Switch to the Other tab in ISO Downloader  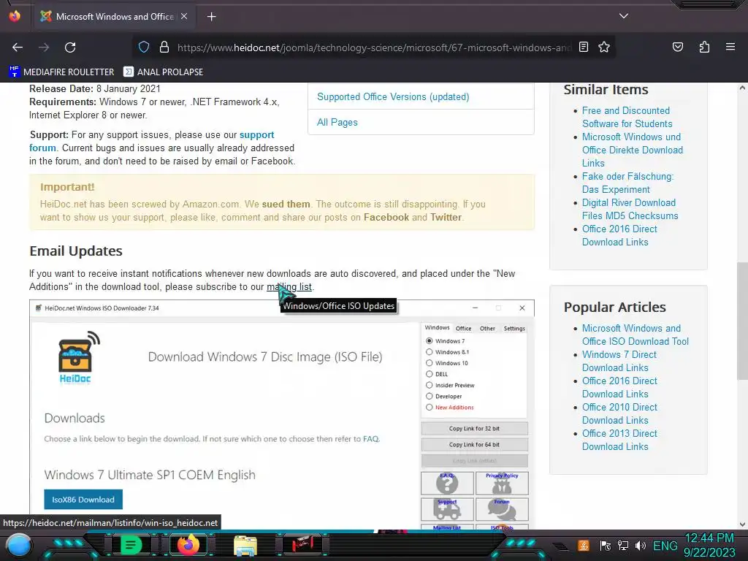tap(487, 328)
